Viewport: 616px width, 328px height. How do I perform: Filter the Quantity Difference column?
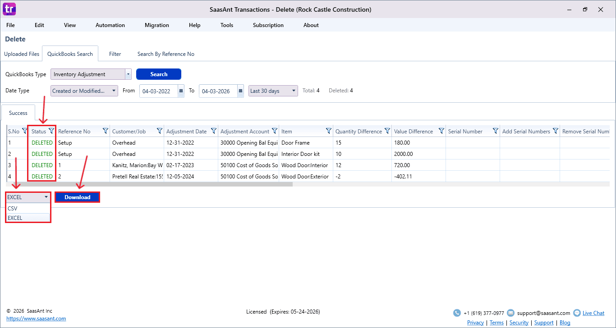click(387, 131)
